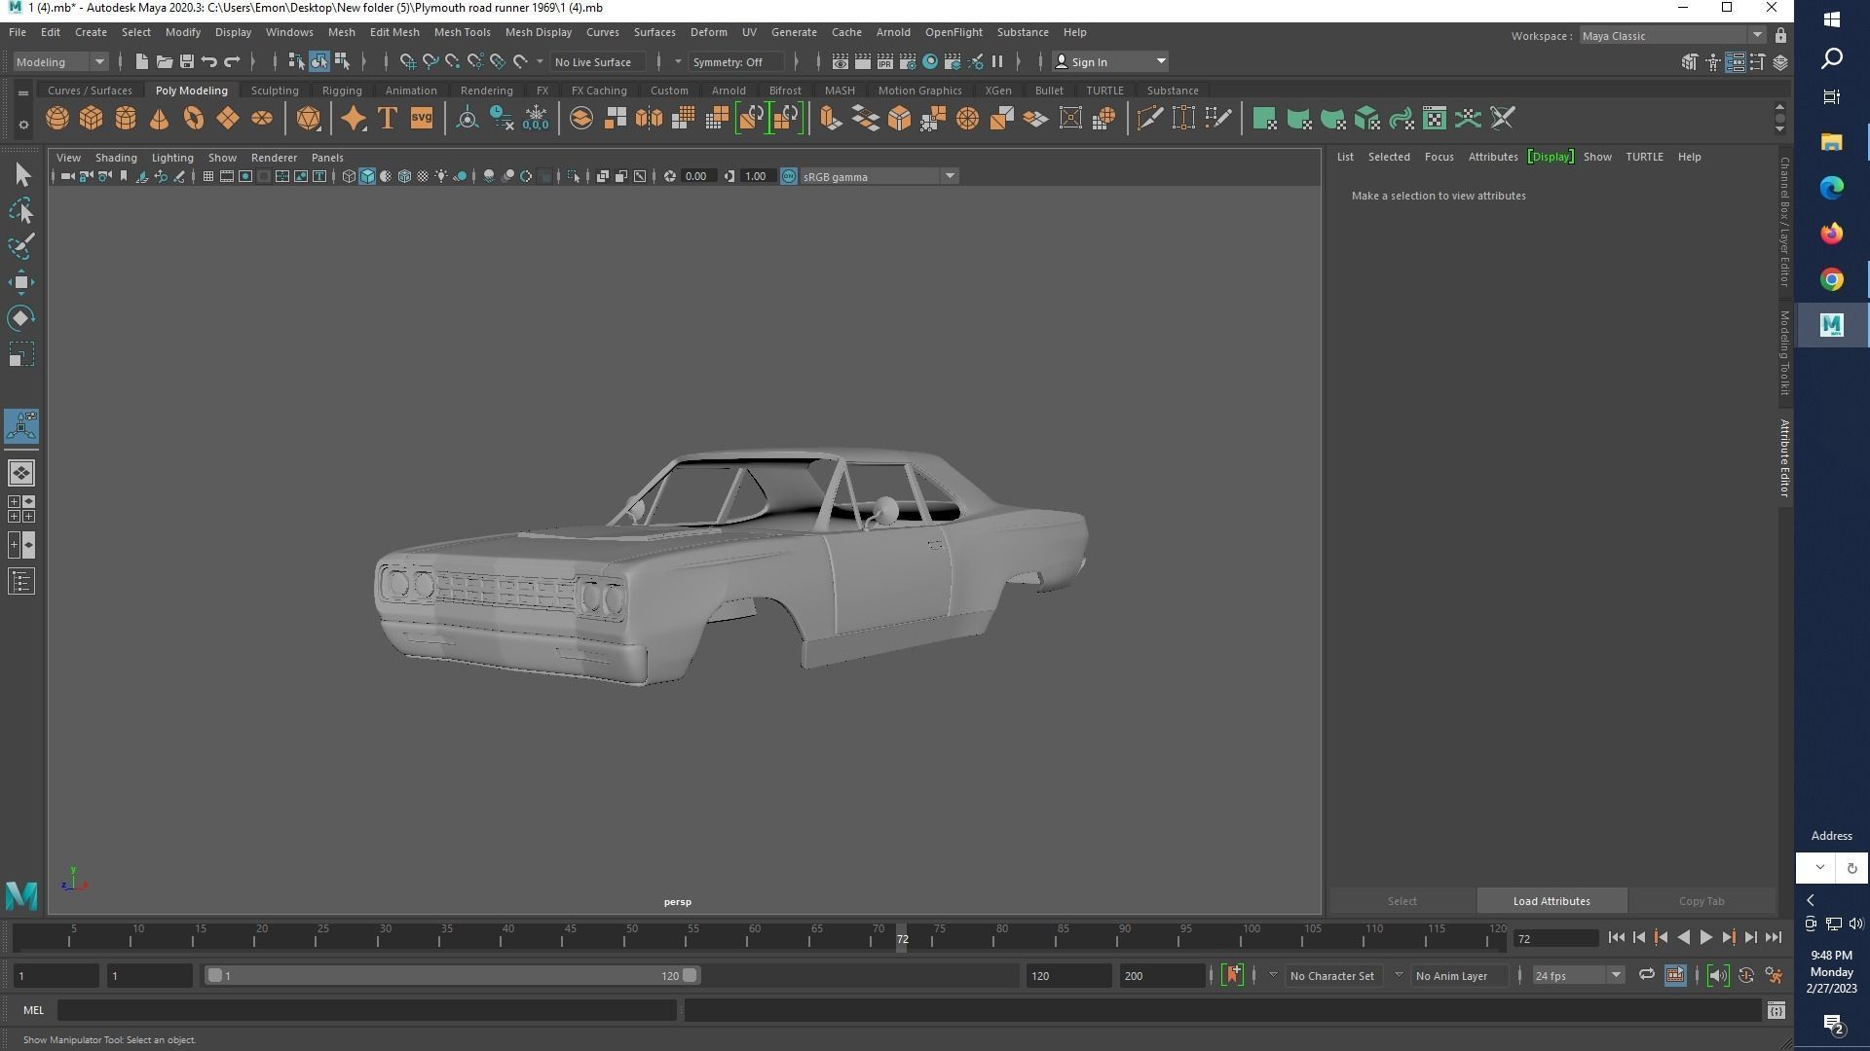This screenshot has width=1870, height=1051.
Task: Switch to the Sculpting shelf tab
Action: tap(275, 91)
